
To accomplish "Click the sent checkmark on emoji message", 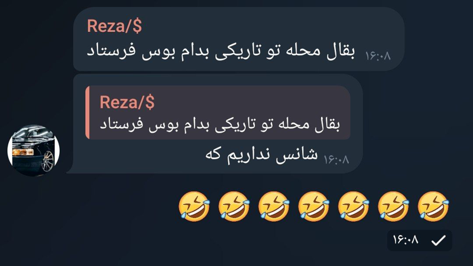I will coord(439,241).
